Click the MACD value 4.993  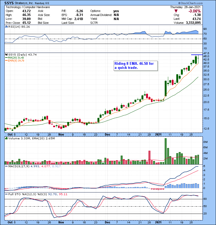pyautogui.click(x=35, y=166)
